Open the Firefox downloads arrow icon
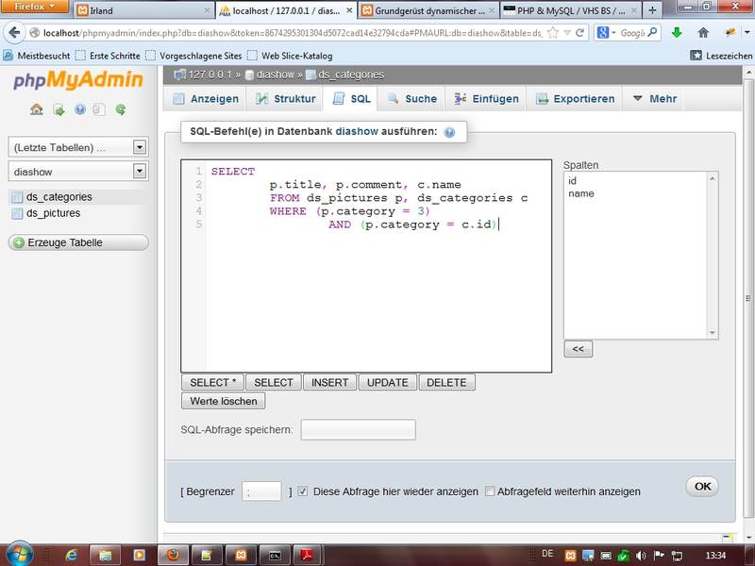 677,32
